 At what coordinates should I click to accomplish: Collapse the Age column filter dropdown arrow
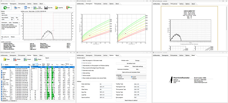37,65
